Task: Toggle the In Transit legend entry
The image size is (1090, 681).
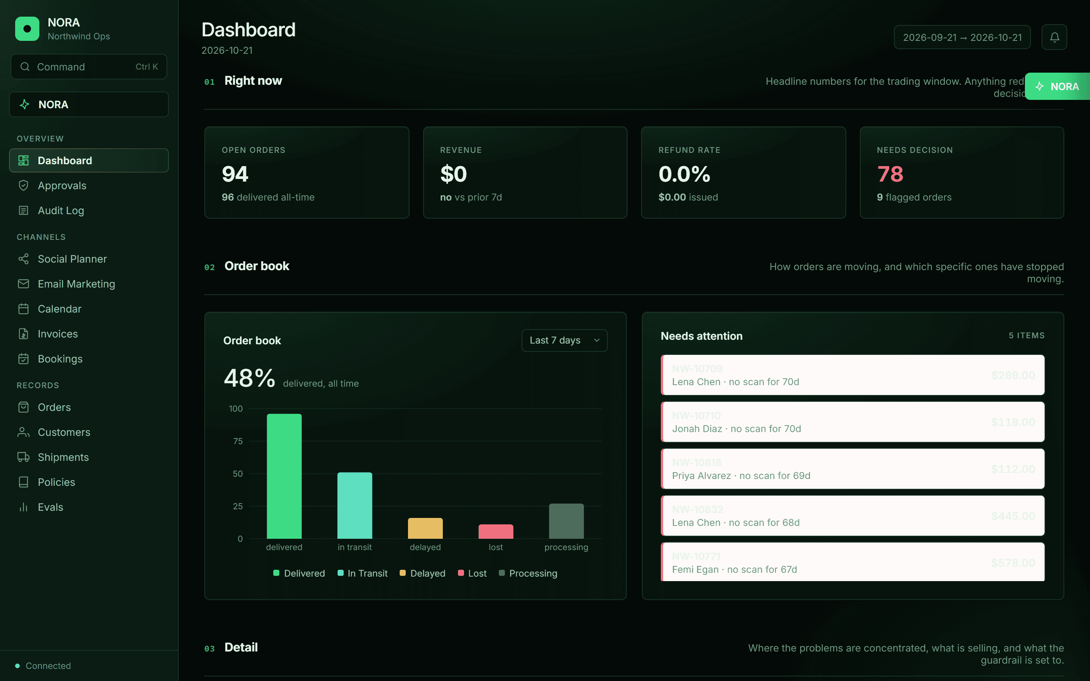Action: [363, 573]
